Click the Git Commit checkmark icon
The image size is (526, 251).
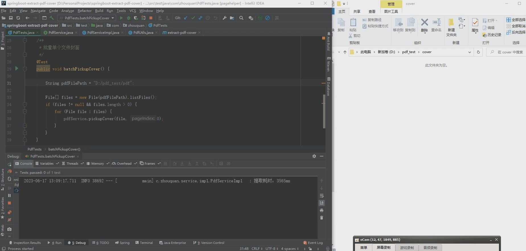coord(193,18)
